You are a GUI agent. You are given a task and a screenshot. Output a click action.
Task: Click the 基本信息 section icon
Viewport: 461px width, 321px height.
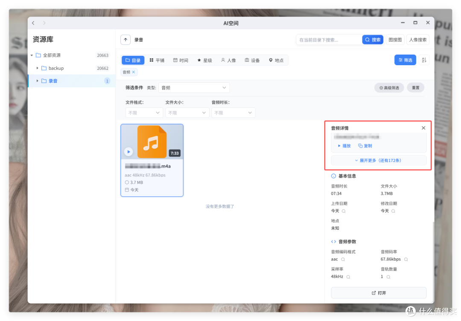333,176
